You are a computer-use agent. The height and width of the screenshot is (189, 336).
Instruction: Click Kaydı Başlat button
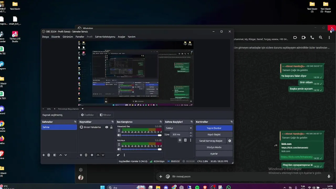coord(214,134)
